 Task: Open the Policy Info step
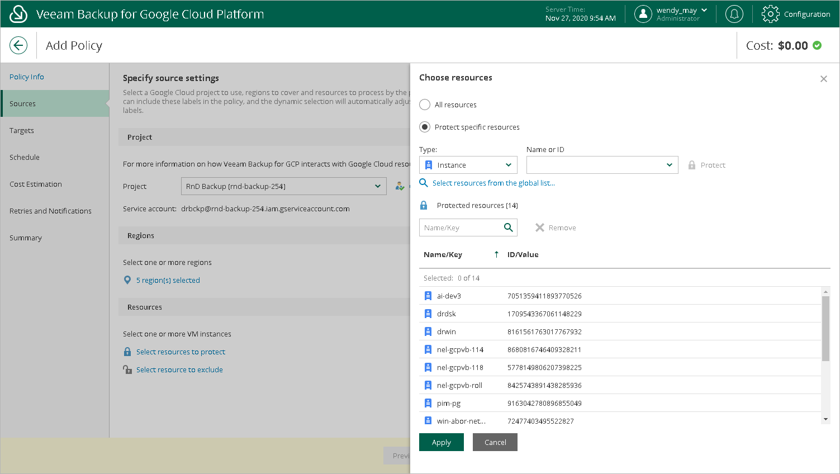point(55,77)
